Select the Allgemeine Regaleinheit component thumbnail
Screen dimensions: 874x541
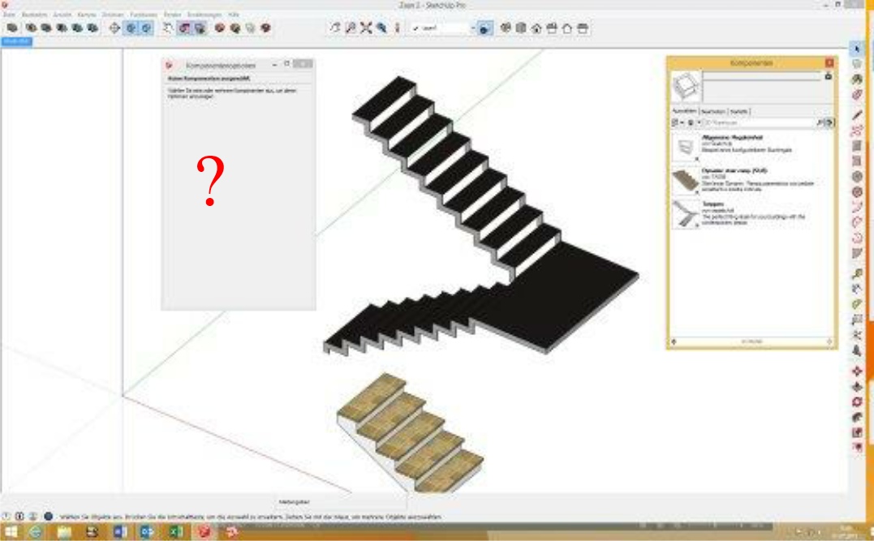click(686, 147)
